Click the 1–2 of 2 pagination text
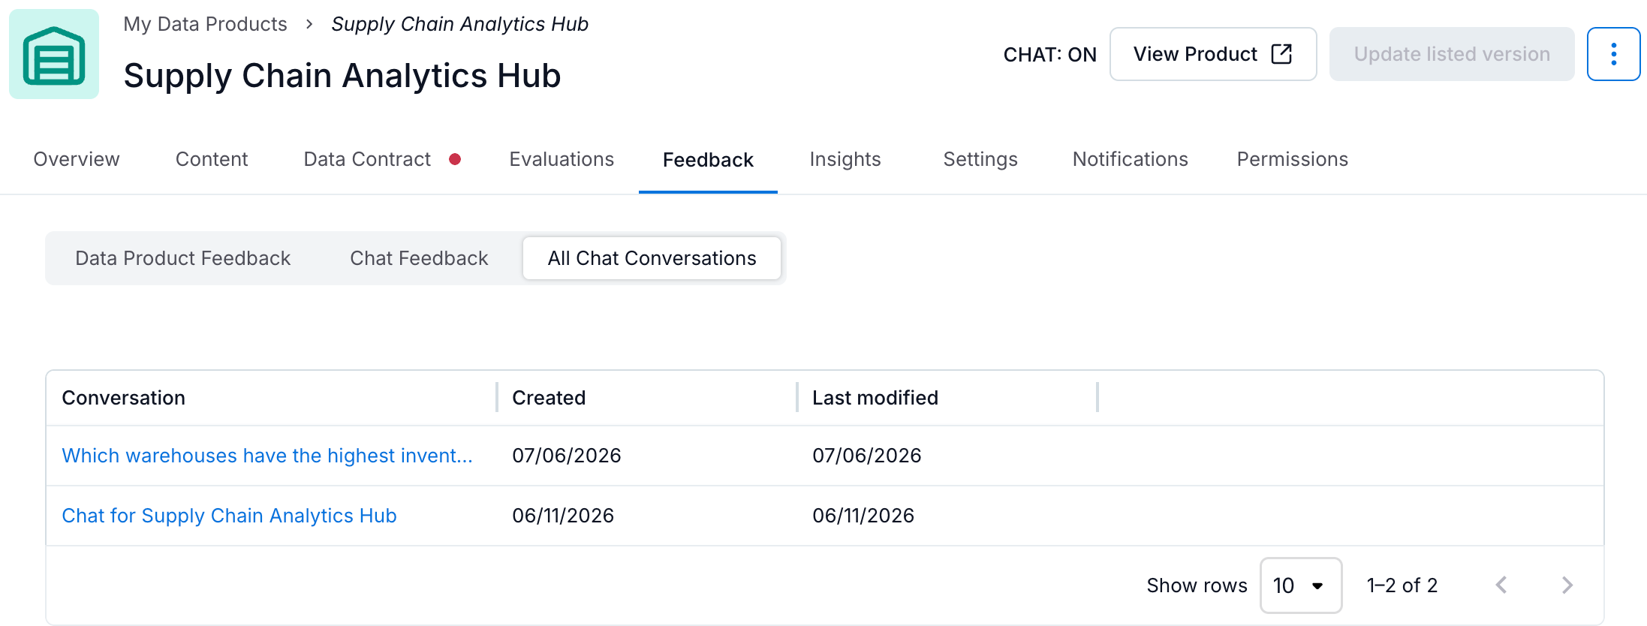1647x626 pixels. click(1402, 585)
